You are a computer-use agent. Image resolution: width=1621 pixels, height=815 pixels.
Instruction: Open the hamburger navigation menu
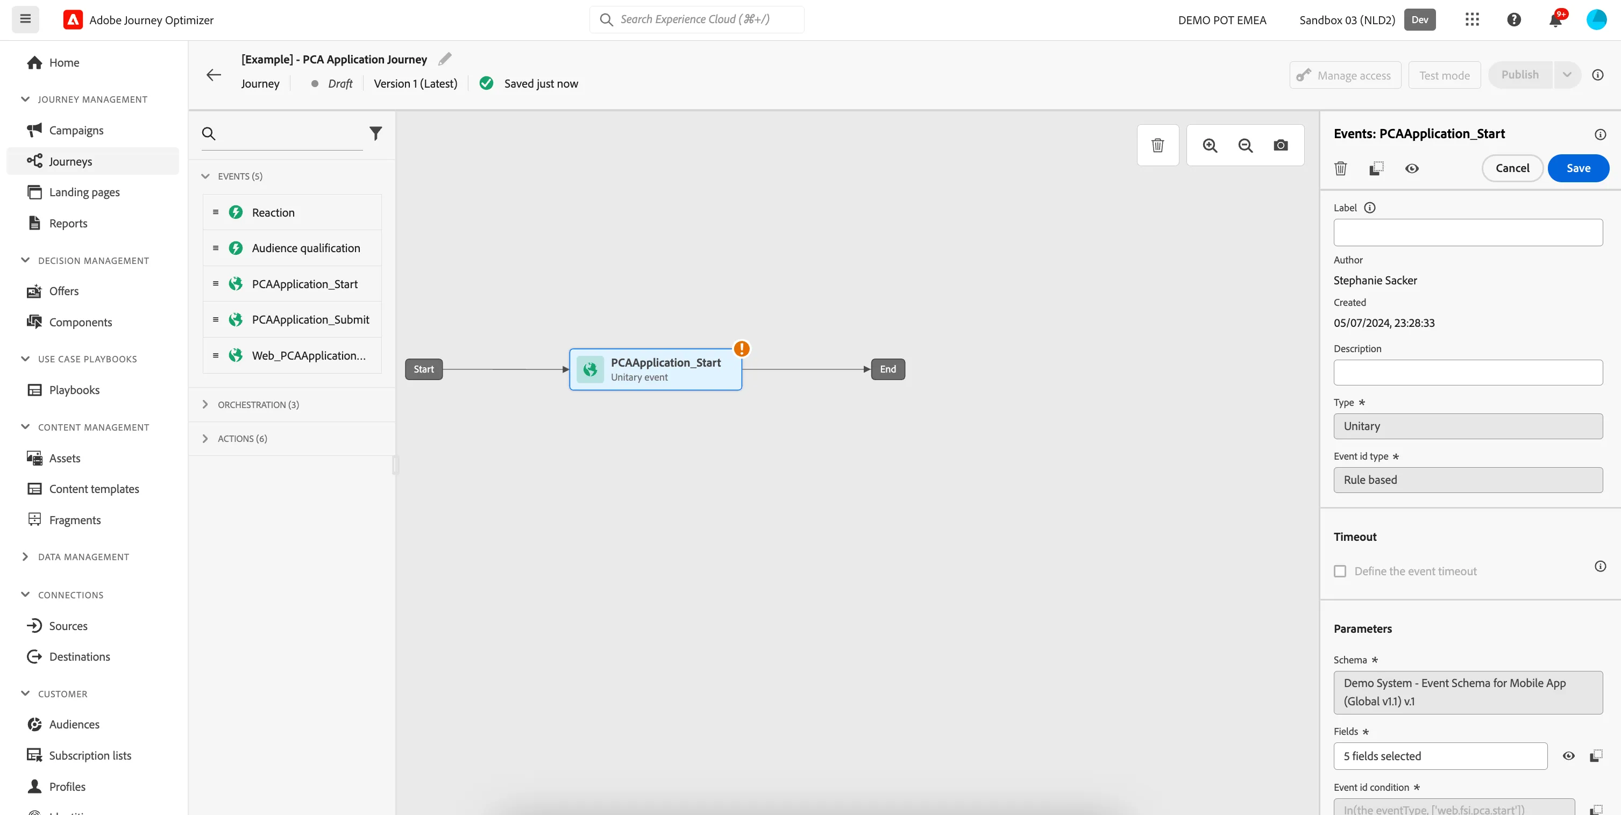point(25,19)
